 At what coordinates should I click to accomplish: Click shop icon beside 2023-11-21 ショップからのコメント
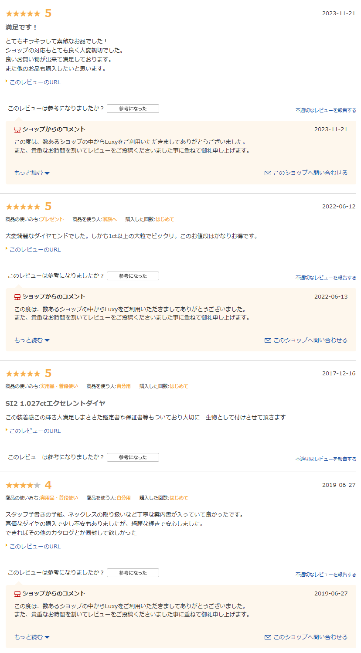coord(17,129)
